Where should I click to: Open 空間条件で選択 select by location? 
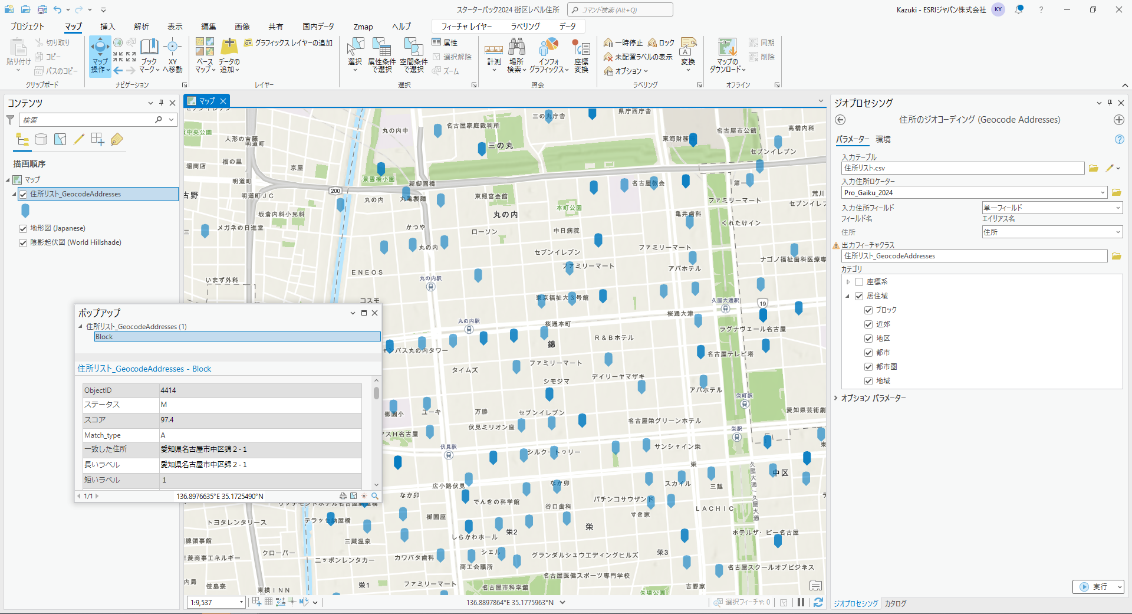point(413,55)
